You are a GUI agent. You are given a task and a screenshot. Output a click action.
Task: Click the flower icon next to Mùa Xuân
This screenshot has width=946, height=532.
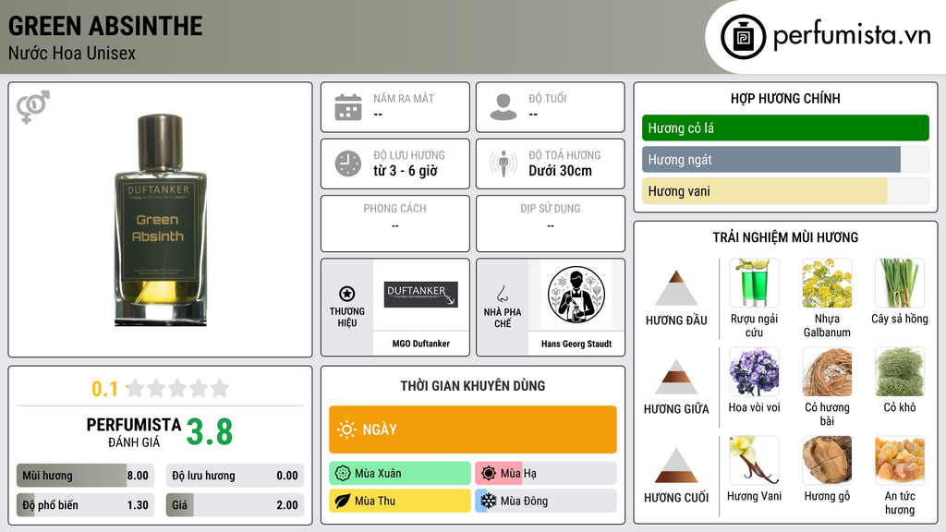pos(343,474)
